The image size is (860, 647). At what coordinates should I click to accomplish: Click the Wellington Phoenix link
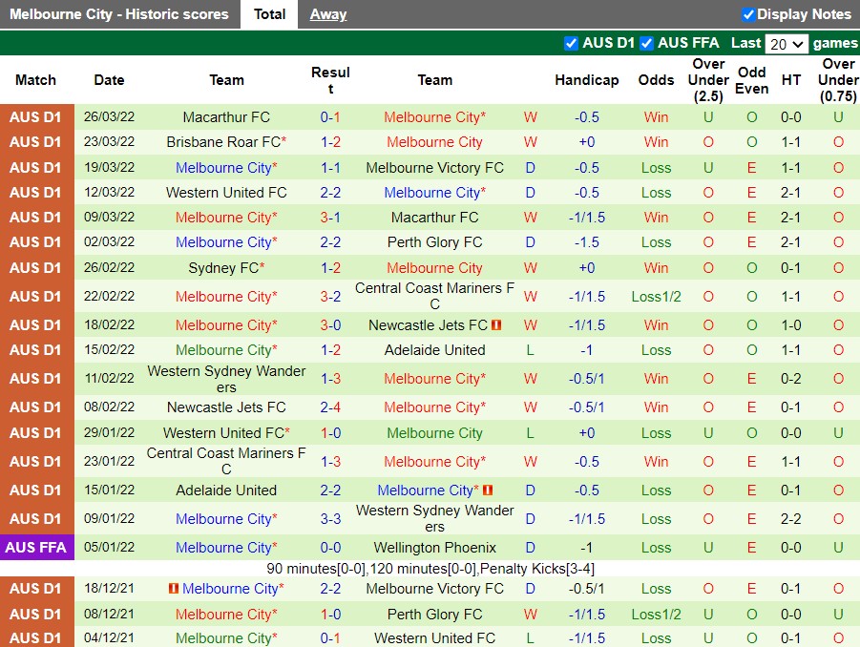(435, 547)
